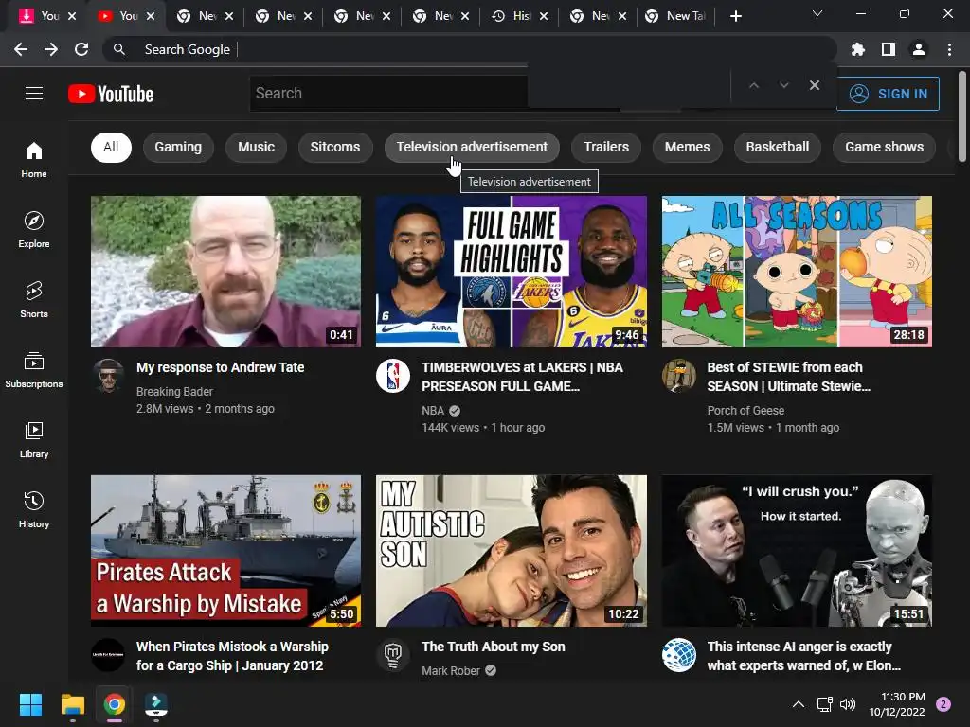Open the 'My response to Andrew Tate' title
The width and height of the screenshot is (970, 727).
(x=220, y=367)
